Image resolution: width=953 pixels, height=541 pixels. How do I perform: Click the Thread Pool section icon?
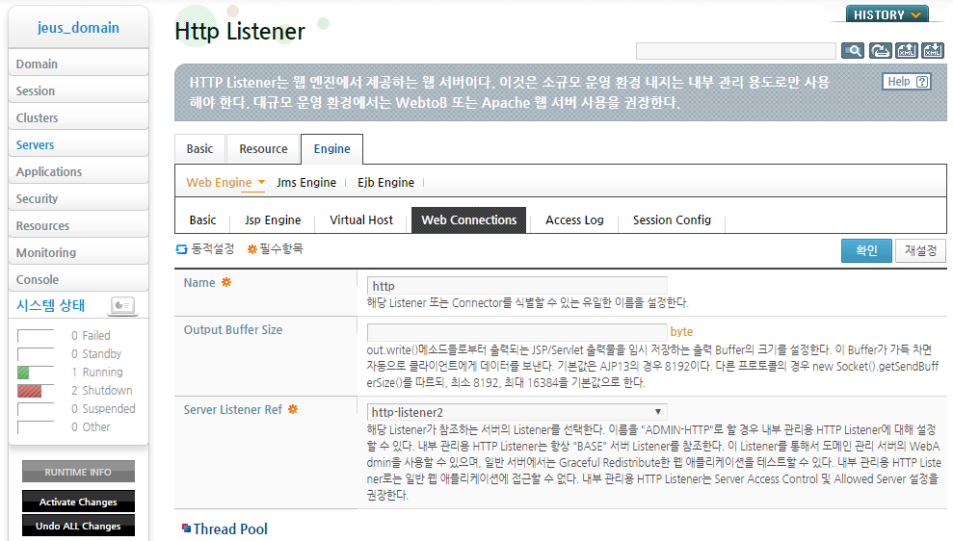187,528
